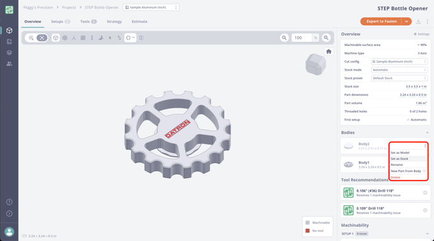Open the Overview Settings link
434x241 pixels.
(x=422, y=34)
